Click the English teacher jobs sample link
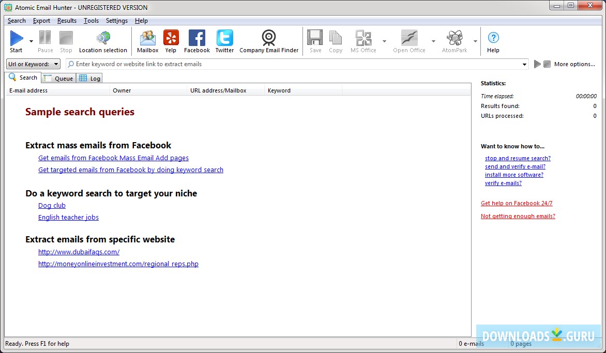This screenshot has width=606, height=353. point(68,218)
